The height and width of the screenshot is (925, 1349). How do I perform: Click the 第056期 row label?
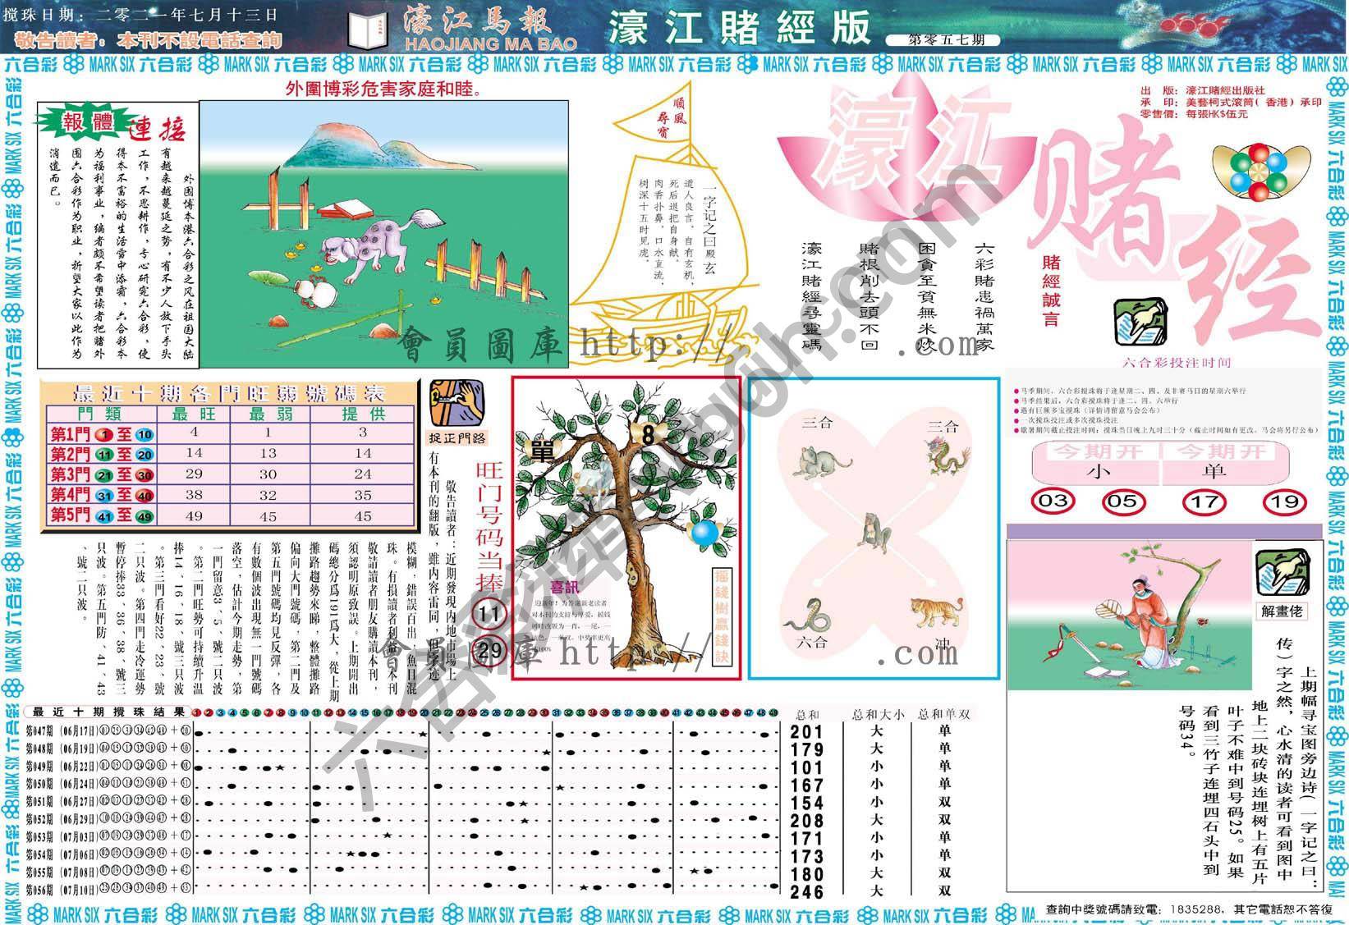39,888
